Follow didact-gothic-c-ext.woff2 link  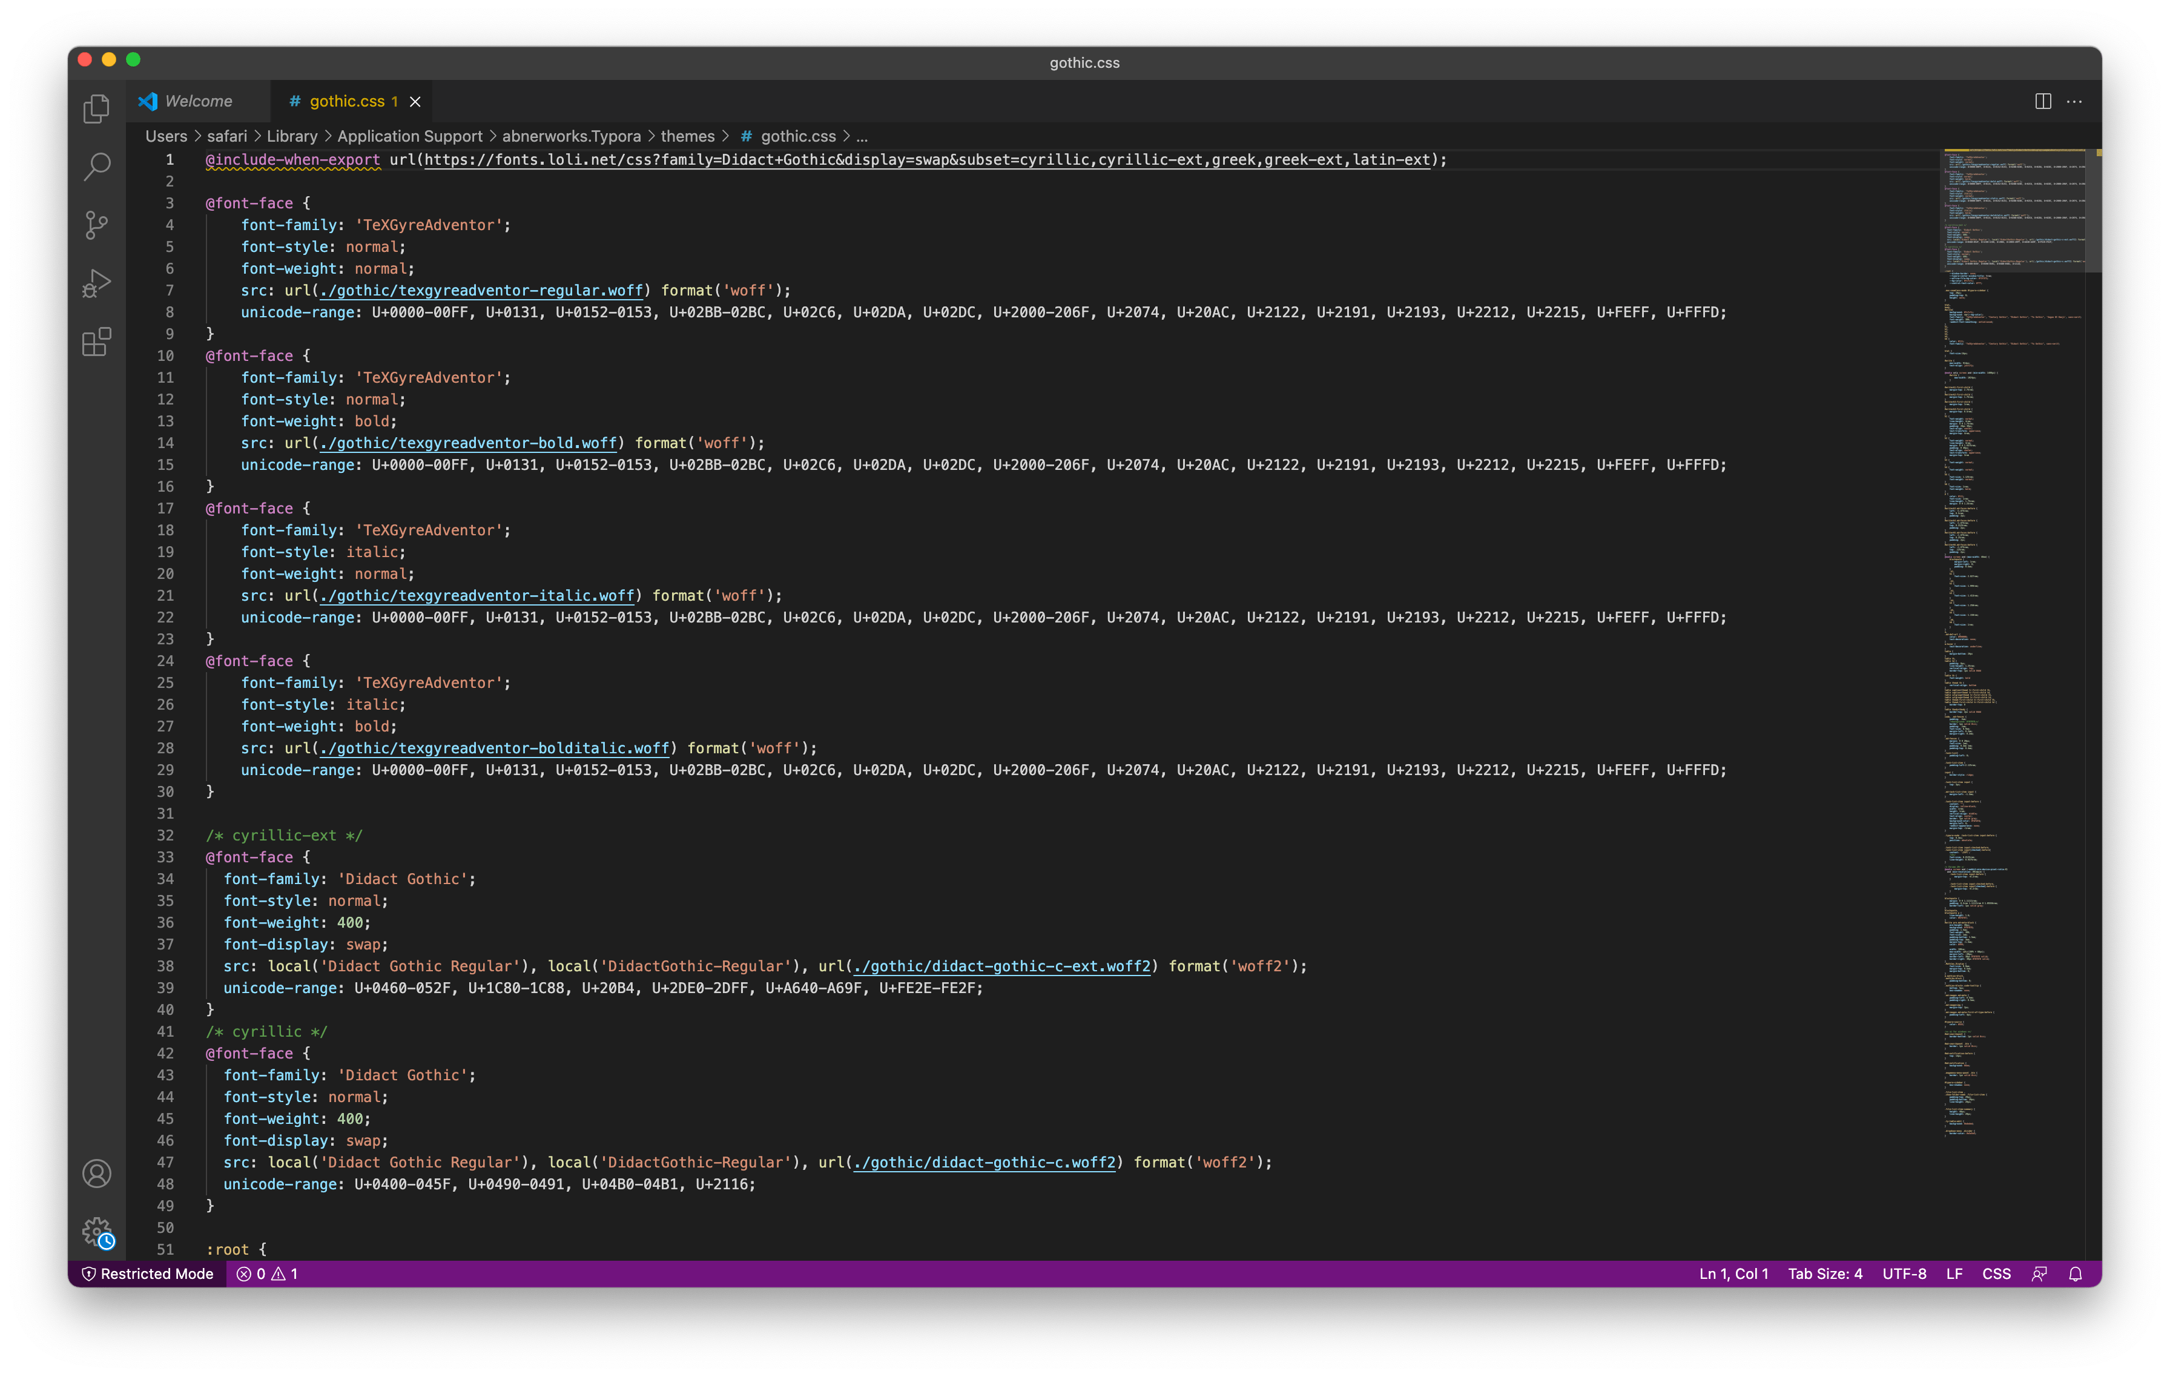pyautogui.click(x=1002, y=966)
